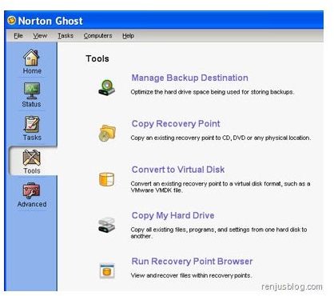Screen dimensions: 334x296
Task: Click the Recovery Point Browser icon
Action: point(107,270)
